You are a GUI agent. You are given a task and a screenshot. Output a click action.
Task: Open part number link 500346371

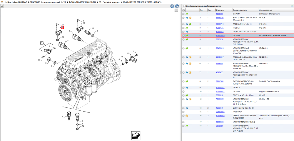point(220,92)
